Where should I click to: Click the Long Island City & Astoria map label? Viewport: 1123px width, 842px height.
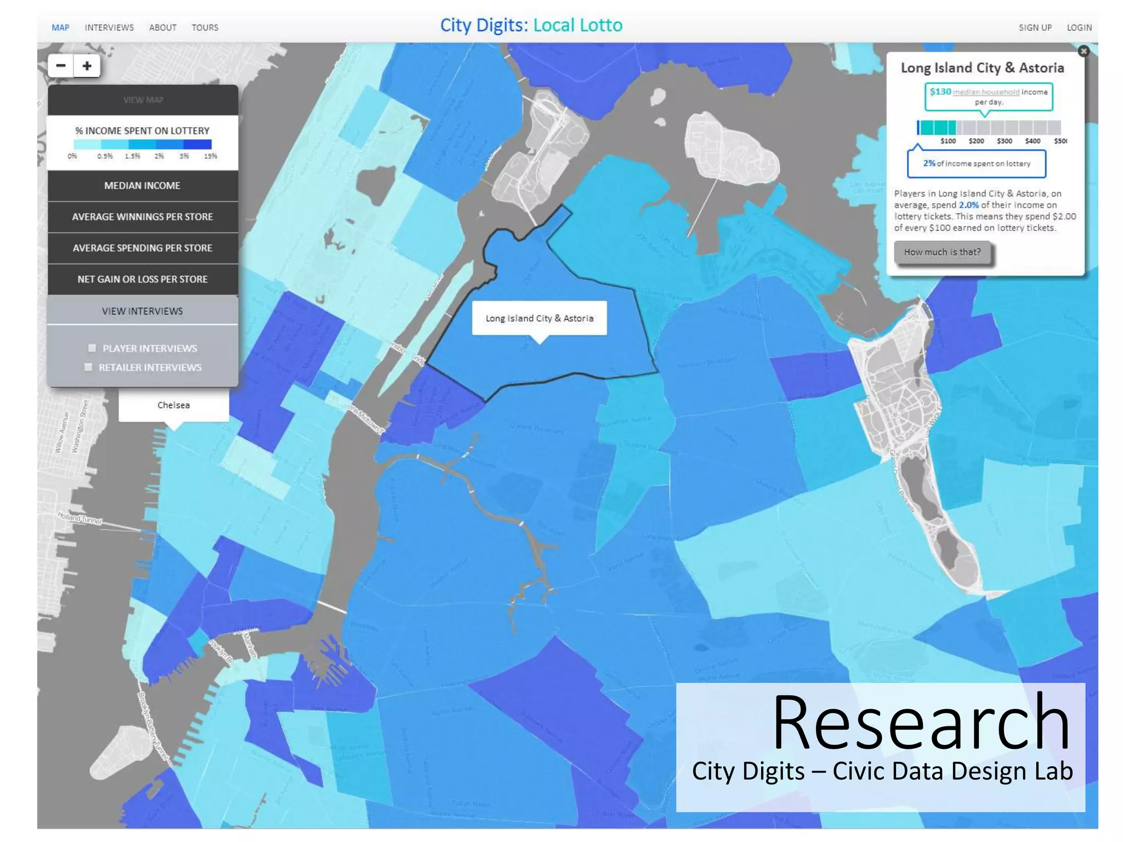540,318
